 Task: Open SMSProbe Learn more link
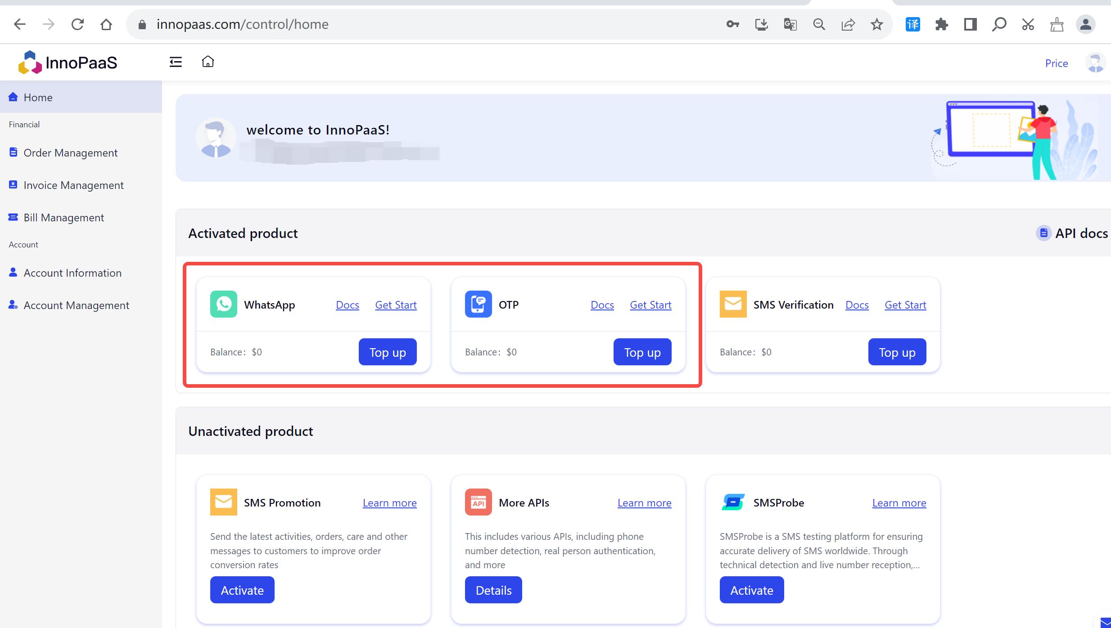[x=899, y=503]
